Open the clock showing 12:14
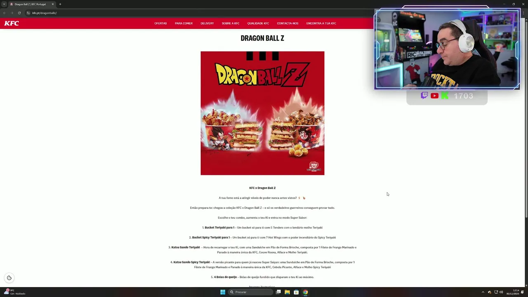Viewport: 528px width, 297px height. (x=514, y=292)
